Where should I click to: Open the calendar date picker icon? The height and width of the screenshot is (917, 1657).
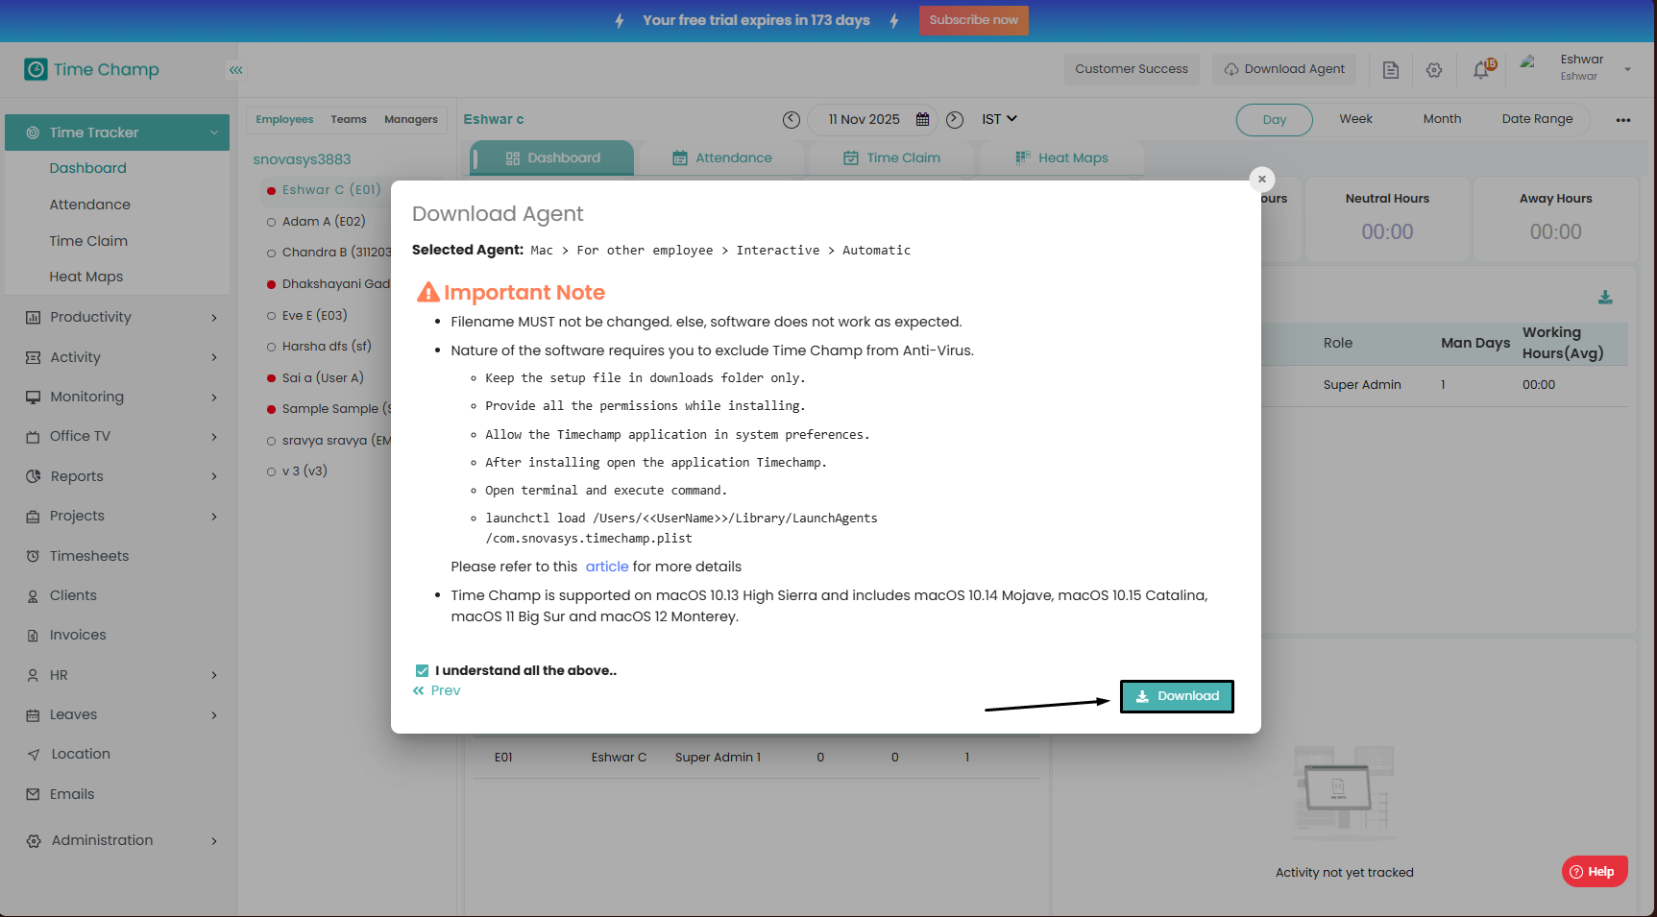923,119
